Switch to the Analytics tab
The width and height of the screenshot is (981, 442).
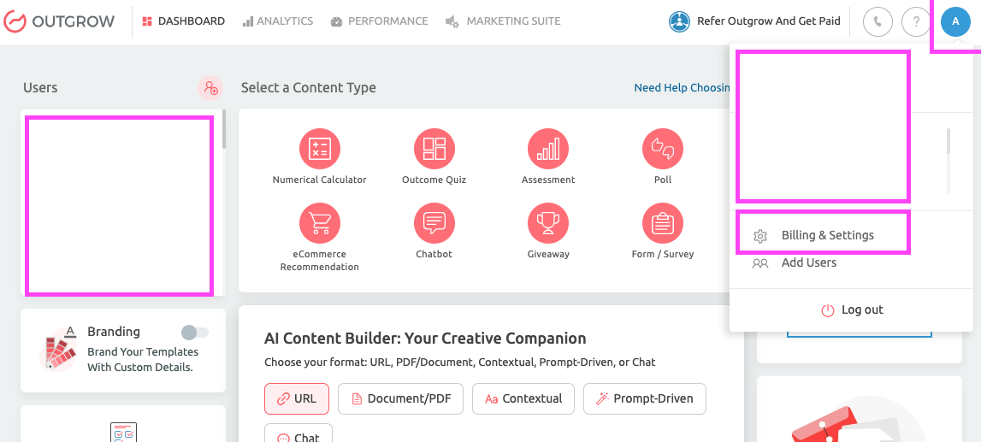[x=277, y=21]
